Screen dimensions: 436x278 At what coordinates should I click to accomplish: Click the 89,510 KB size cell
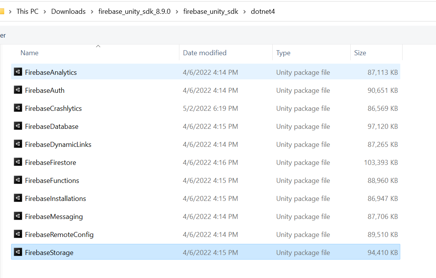click(x=383, y=235)
